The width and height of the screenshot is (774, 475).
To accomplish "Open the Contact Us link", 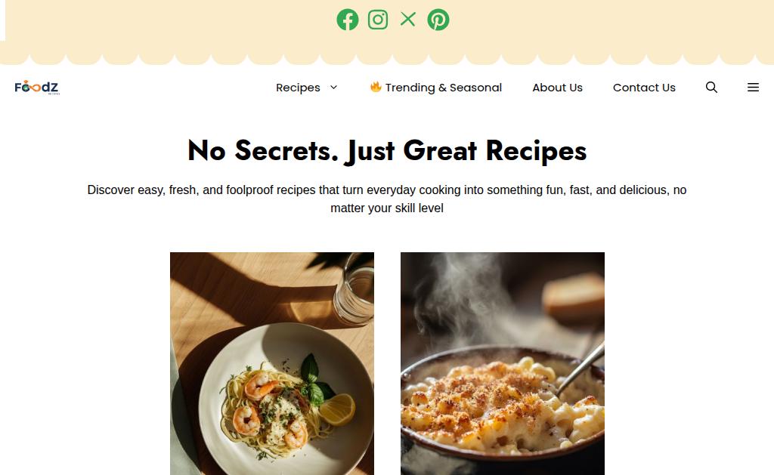I will coord(644,88).
